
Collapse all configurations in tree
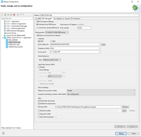tap(18, 15)
